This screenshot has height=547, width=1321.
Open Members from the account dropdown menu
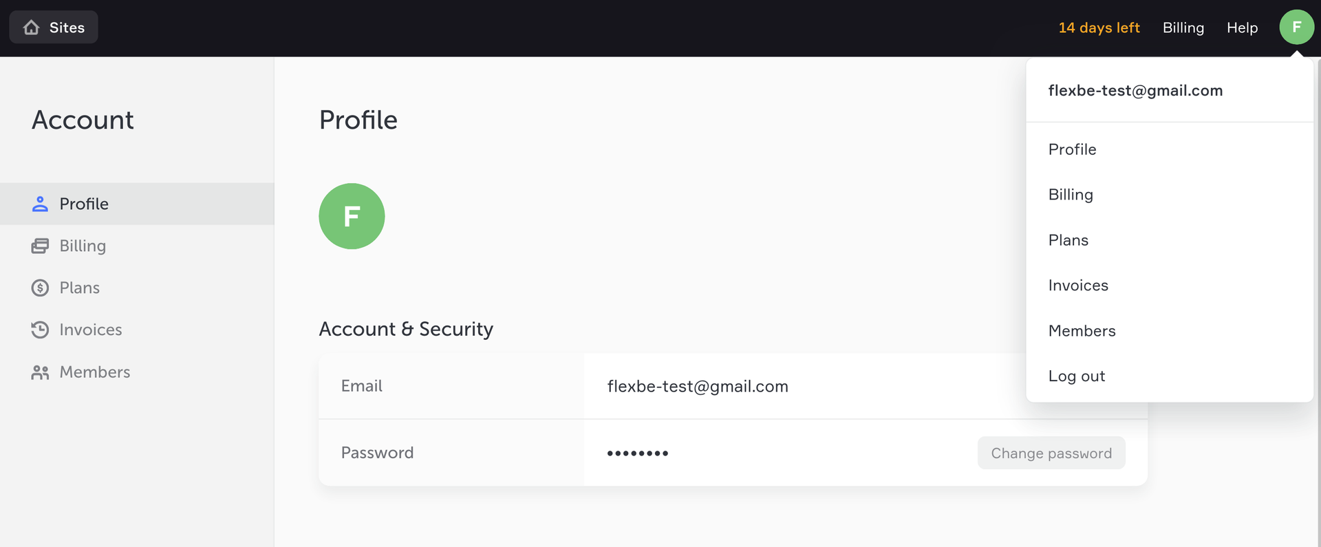point(1082,331)
